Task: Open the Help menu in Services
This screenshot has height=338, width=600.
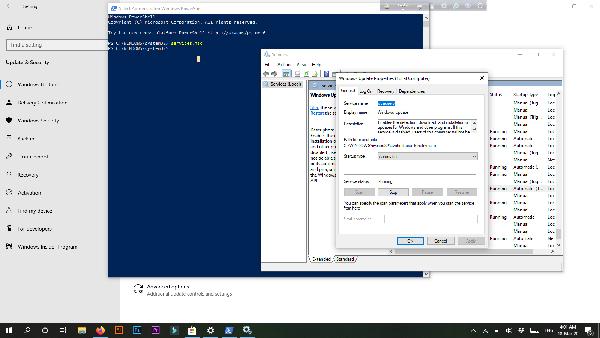Action: [x=316, y=65]
